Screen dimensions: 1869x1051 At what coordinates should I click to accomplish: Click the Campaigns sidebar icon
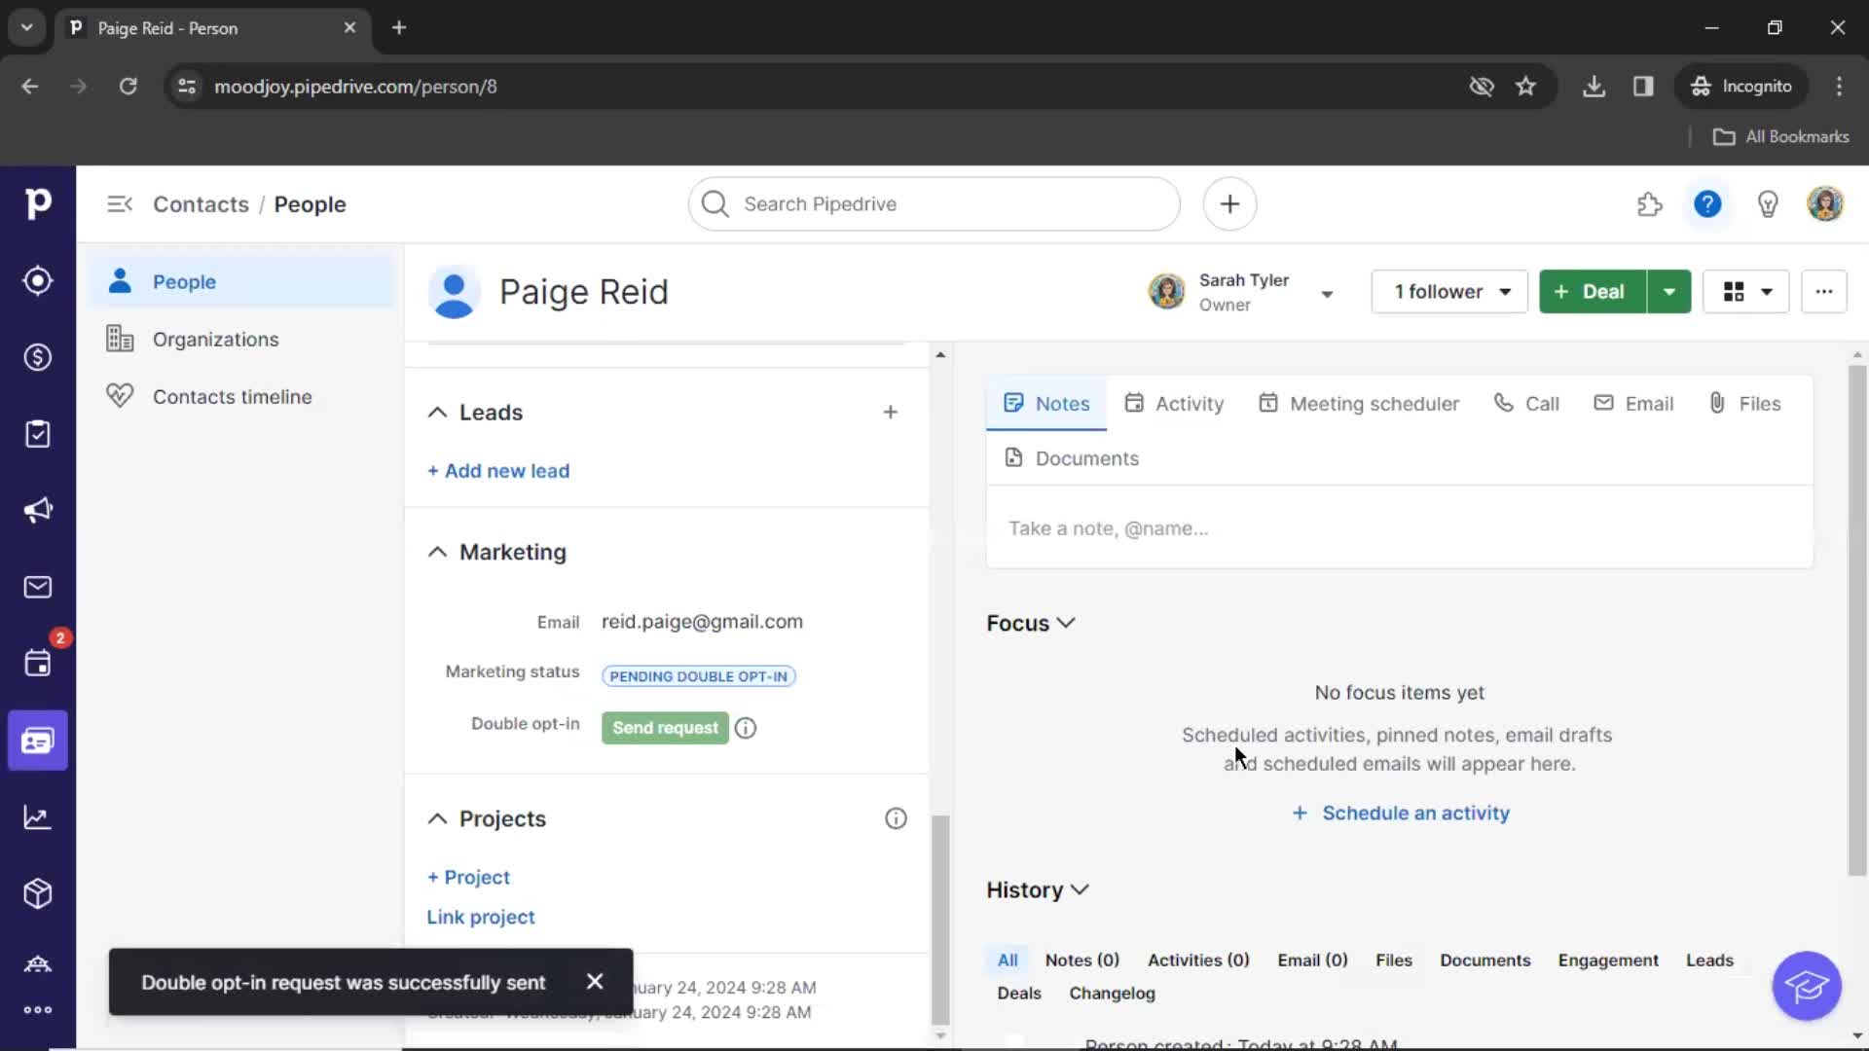point(37,511)
